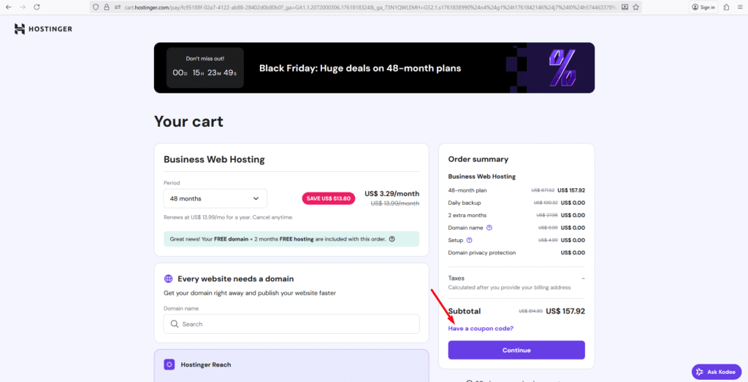The image size is (748, 382).
Task: Go back with the browser back arrow
Action: [9, 7]
